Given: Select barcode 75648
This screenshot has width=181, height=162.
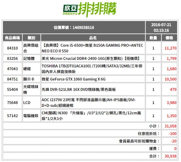Looking at the screenshot, I should pos(13,103).
